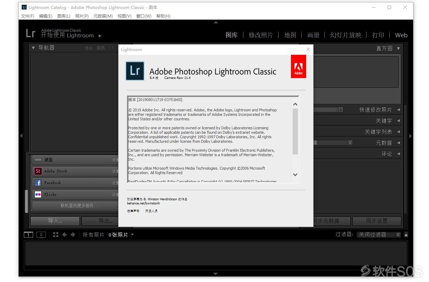Open the 帮助(H) menu
Image resolution: width=429 pixels, height=282 pixels.
[163, 16]
